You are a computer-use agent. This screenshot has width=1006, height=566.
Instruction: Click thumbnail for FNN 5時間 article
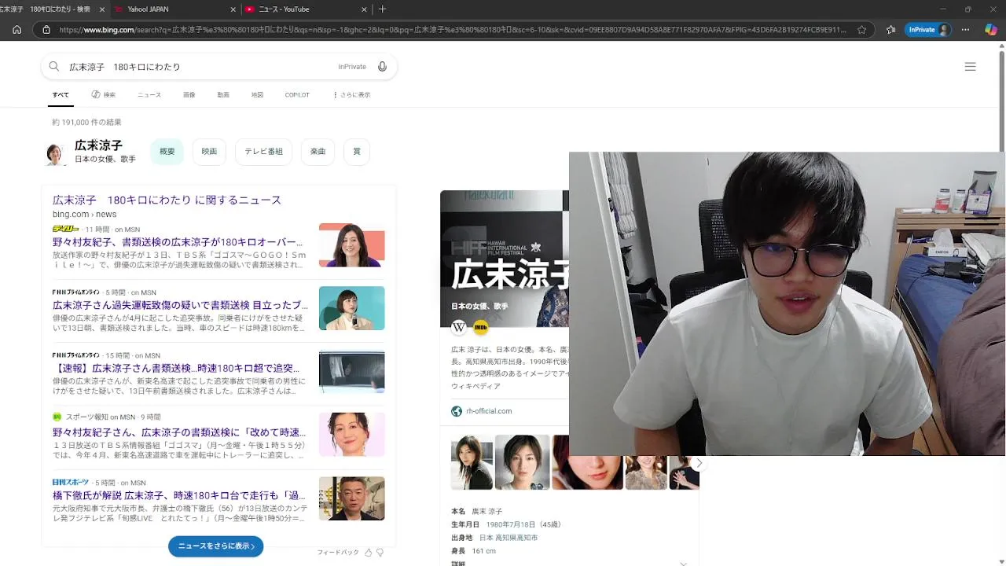click(x=351, y=308)
